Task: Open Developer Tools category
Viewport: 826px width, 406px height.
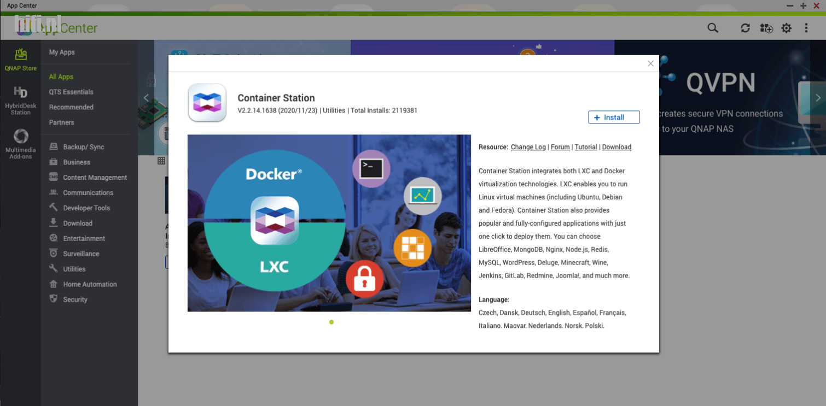Action: point(86,208)
